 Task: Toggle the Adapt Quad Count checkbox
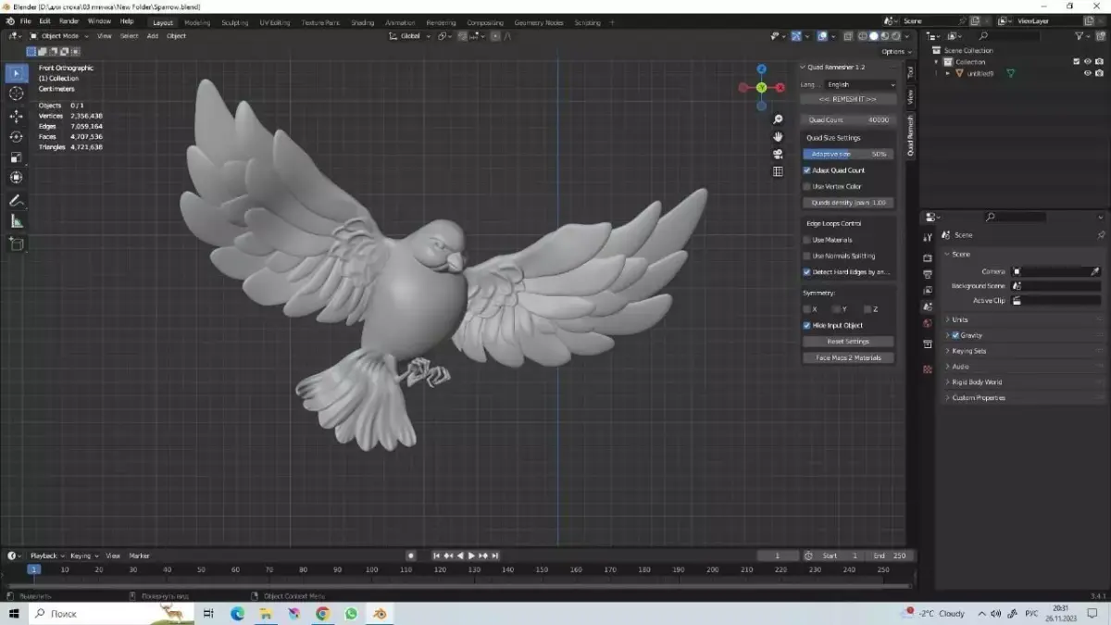[807, 170]
